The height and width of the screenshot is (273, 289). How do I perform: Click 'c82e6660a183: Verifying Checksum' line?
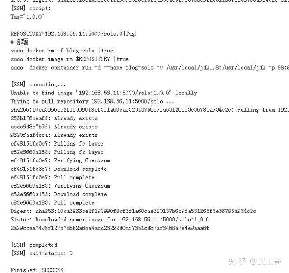tap(61, 186)
